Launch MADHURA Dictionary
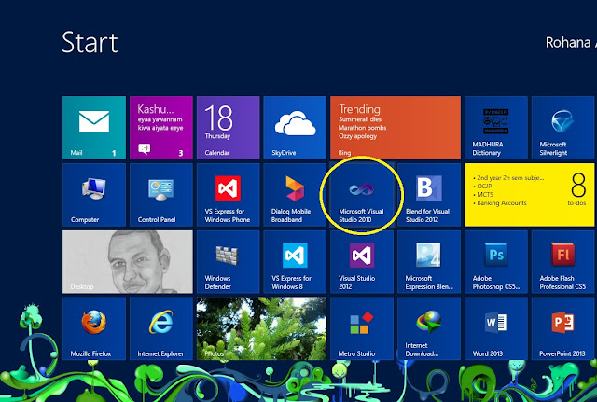The width and height of the screenshot is (597, 402). pos(496,128)
